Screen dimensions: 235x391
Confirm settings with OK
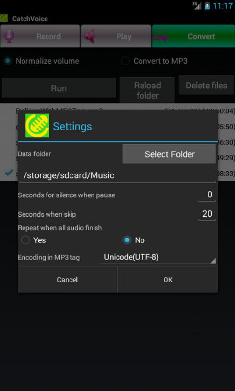coord(168,280)
